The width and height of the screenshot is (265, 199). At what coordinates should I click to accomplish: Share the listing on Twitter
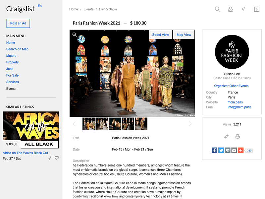[221, 150]
